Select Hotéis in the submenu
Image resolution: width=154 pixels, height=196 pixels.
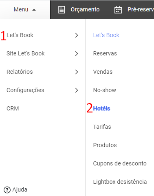click(101, 108)
